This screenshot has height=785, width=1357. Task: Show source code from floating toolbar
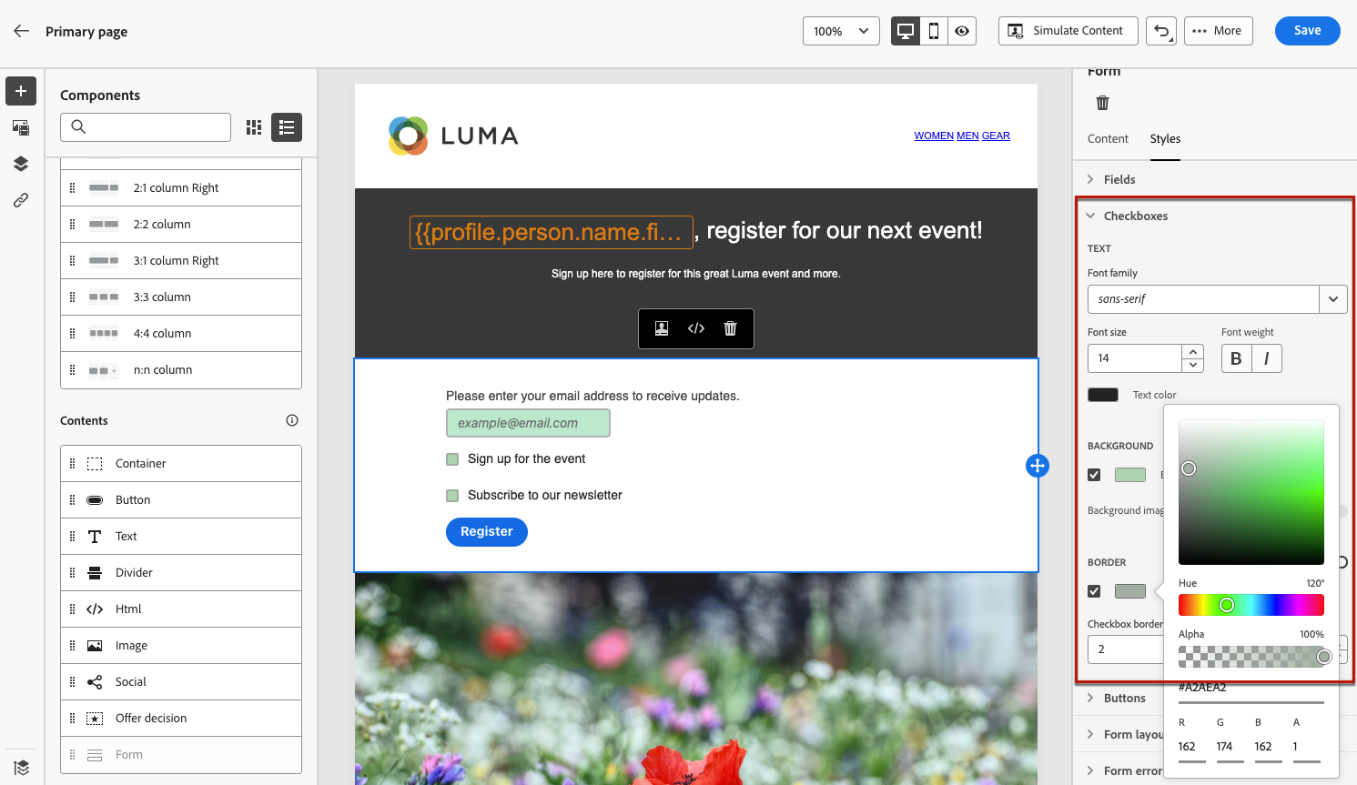[x=696, y=328]
